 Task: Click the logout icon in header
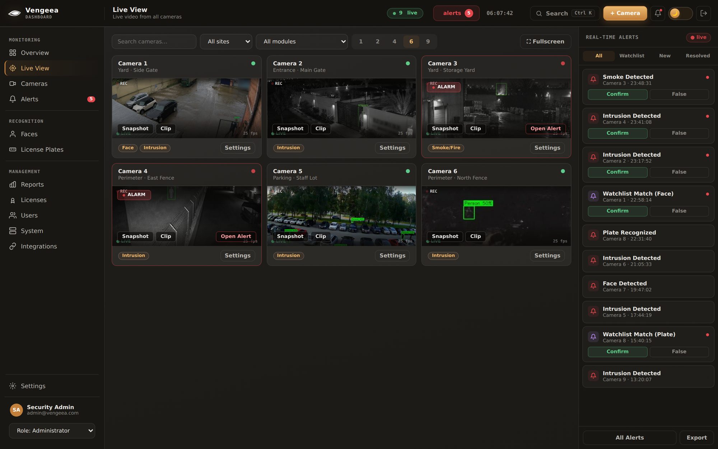pyautogui.click(x=704, y=13)
